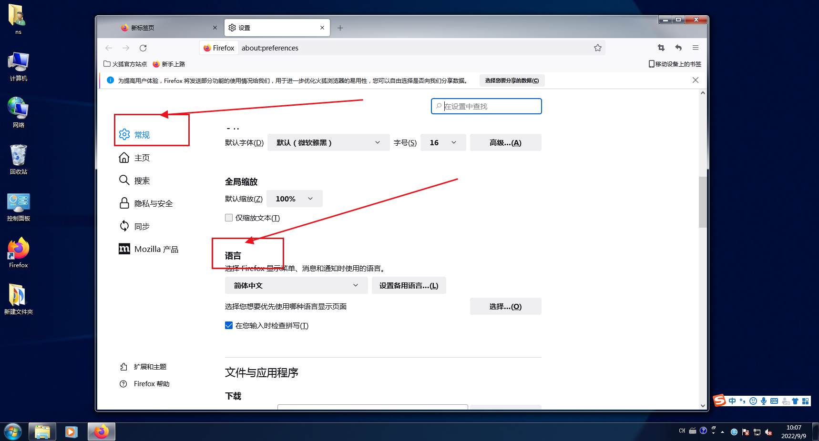Open the Search (搜索) settings category
The height and width of the screenshot is (441, 819).
134,180
